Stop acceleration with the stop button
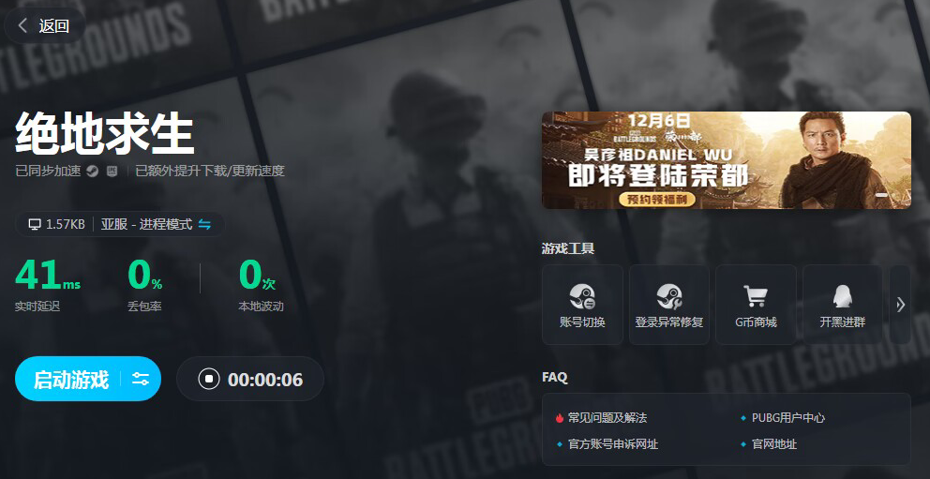 (209, 379)
